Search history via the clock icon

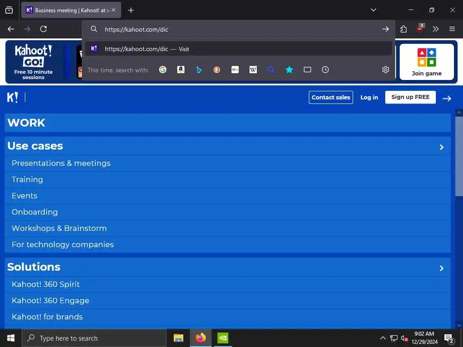pos(326,70)
